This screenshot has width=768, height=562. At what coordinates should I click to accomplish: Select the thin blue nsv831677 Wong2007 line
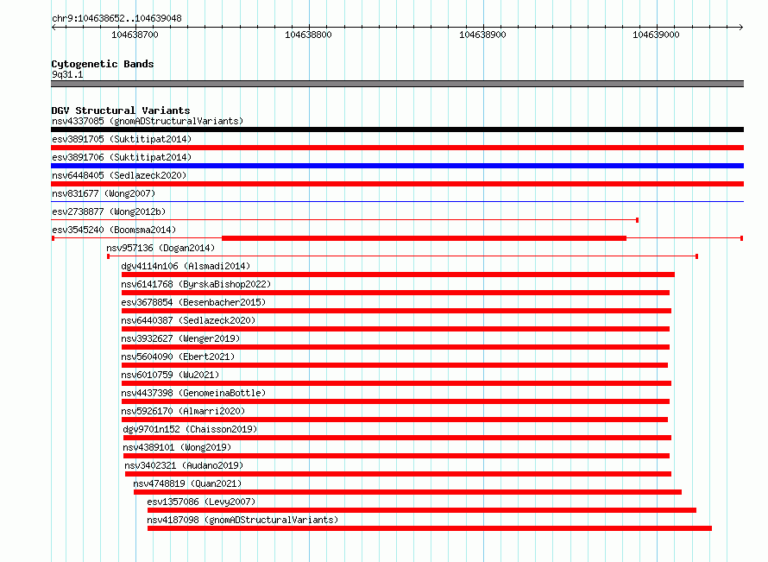pos(397,201)
